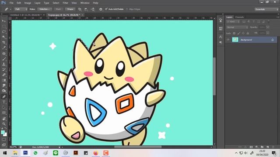Toggle lock image pixels brush icon
The height and width of the screenshot is (157, 280).
(x=238, y=33)
